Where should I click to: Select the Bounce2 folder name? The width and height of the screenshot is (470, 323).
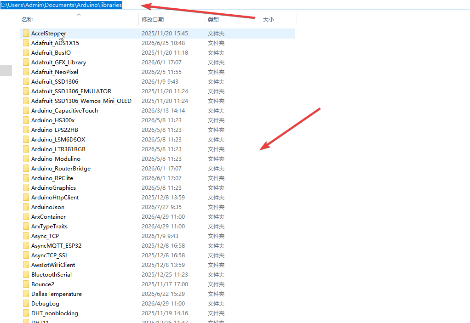pos(43,284)
